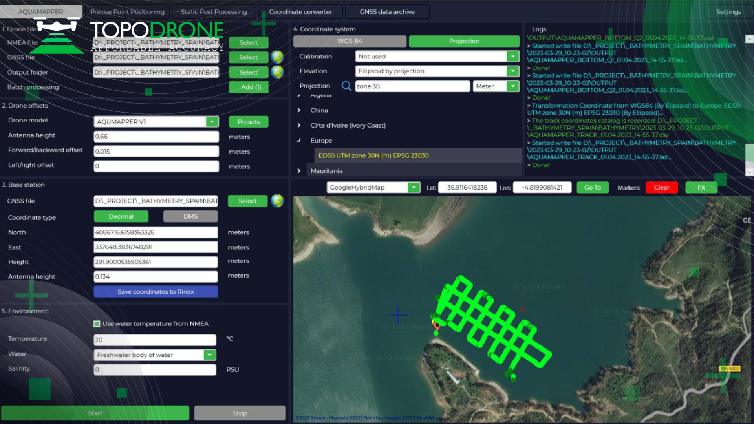Open the Coordinate converter tab
The image size is (754, 424).
pos(300,12)
